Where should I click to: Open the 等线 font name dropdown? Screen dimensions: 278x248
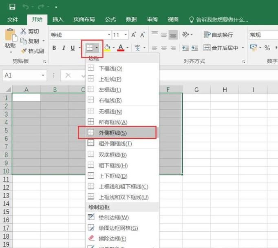[109, 35]
